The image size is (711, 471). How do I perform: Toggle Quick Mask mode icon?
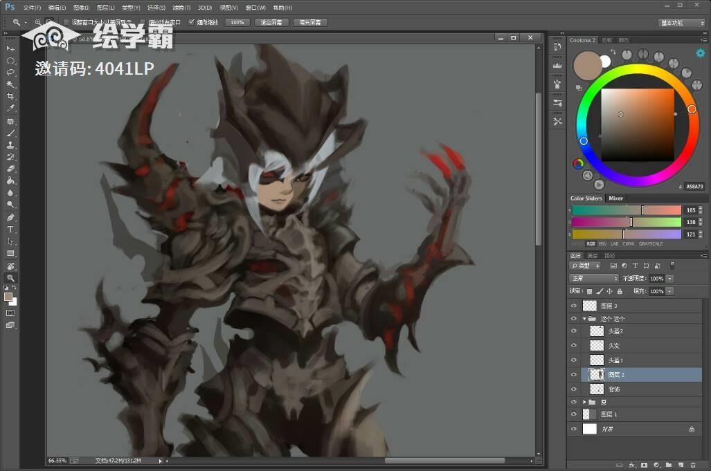pyautogui.click(x=10, y=313)
